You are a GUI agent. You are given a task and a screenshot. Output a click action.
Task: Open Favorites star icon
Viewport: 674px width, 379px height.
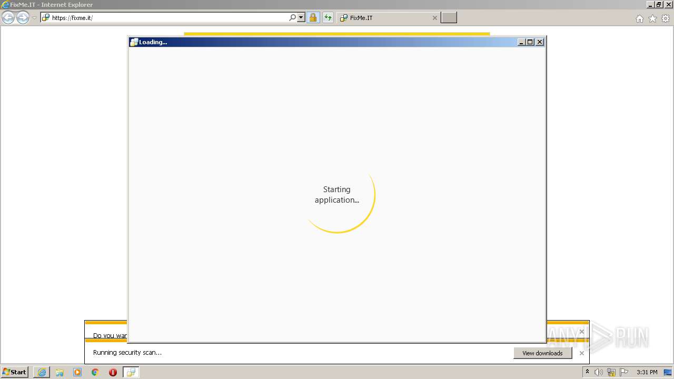(x=652, y=18)
